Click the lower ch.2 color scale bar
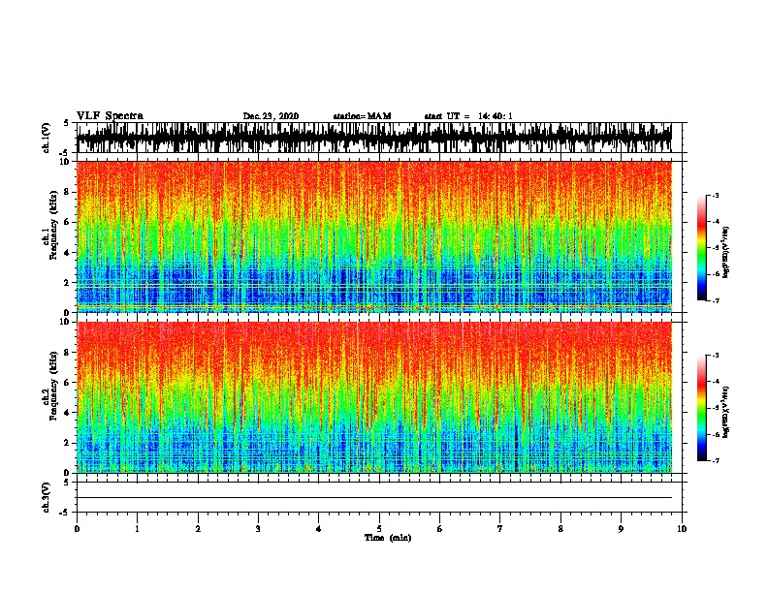768x593 pixels. point(702,408)
